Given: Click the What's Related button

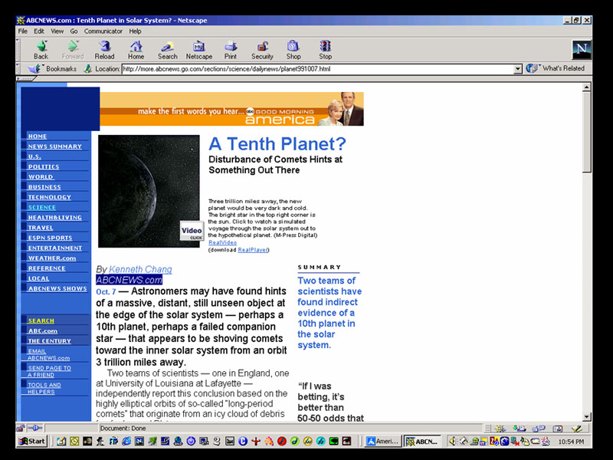Looking at the screenshot, I should tap(555, 68).
